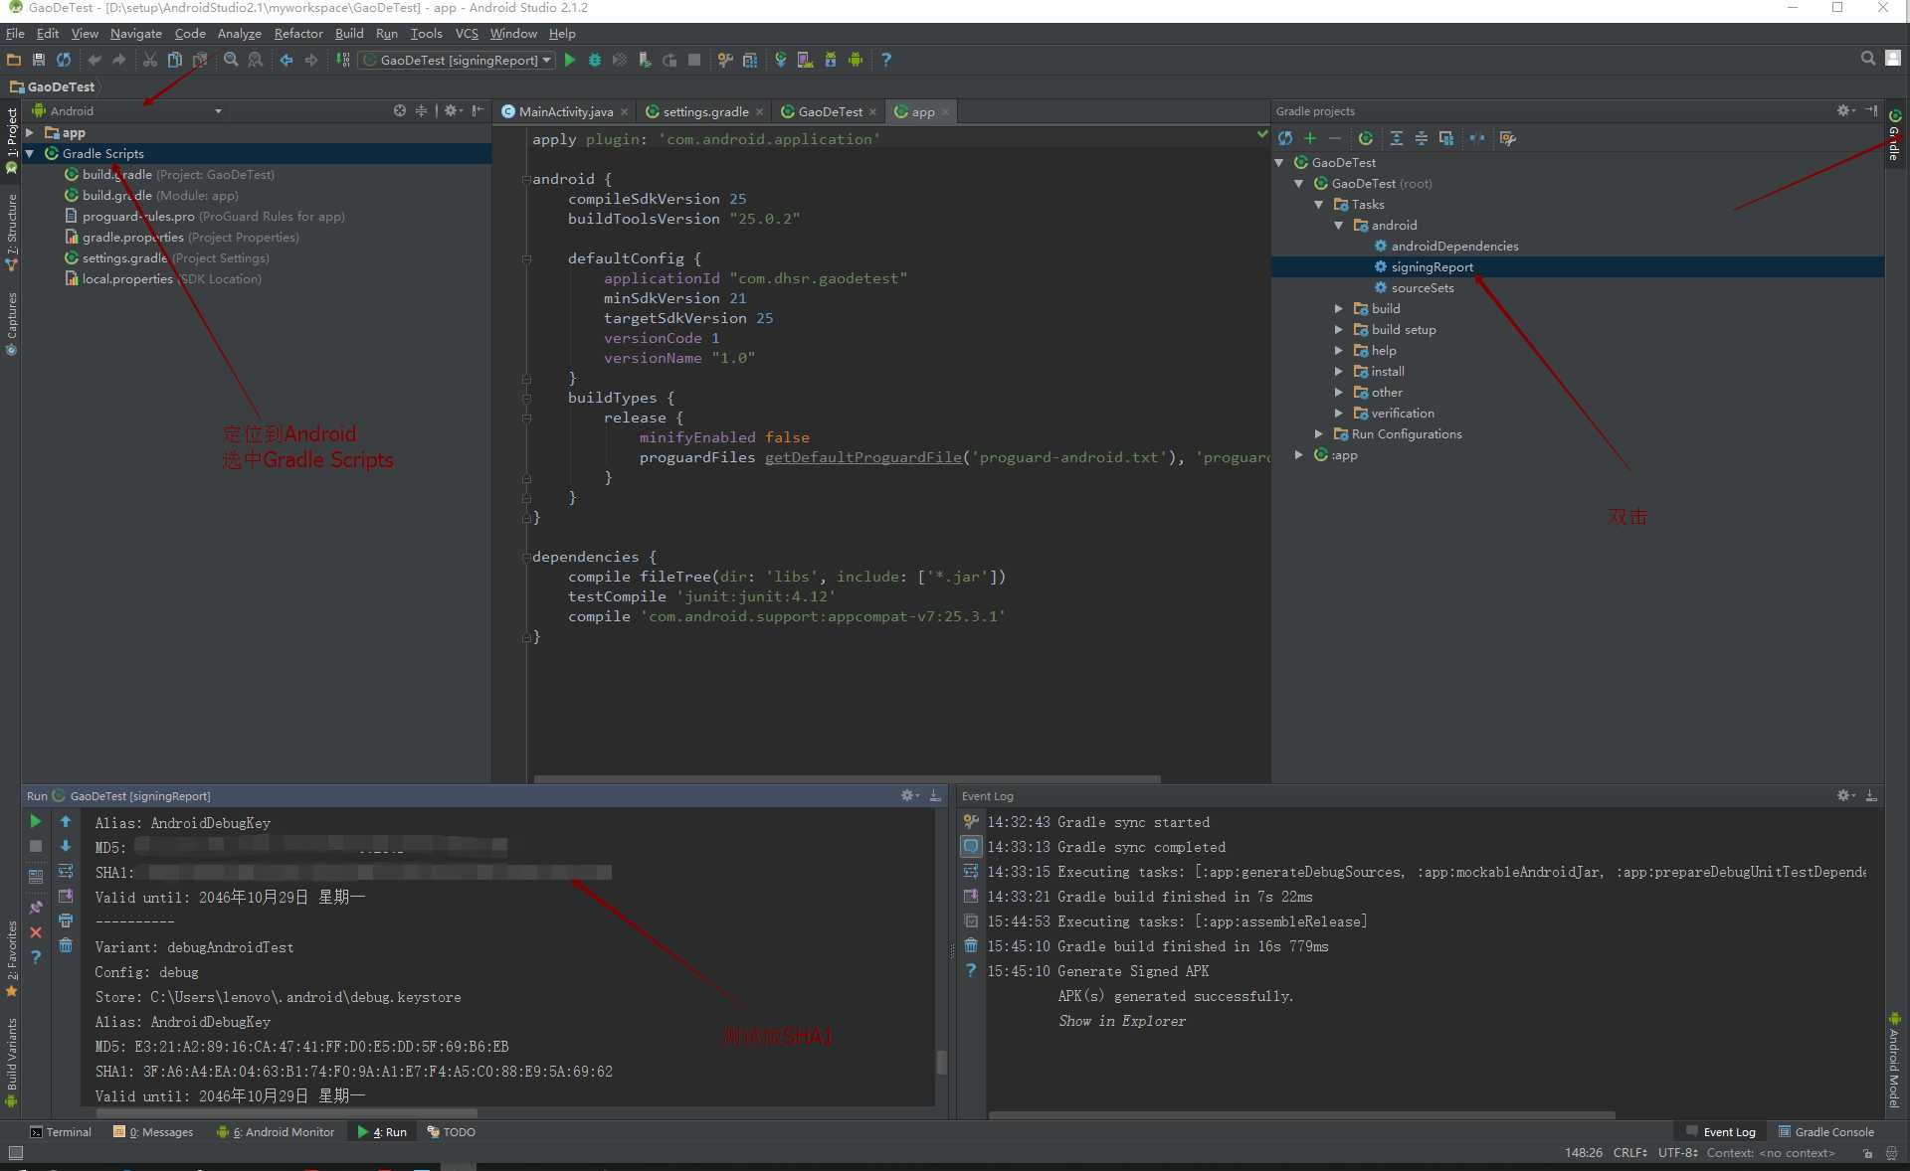Click the Debug bug icon in toolbar

click(595, 61)
